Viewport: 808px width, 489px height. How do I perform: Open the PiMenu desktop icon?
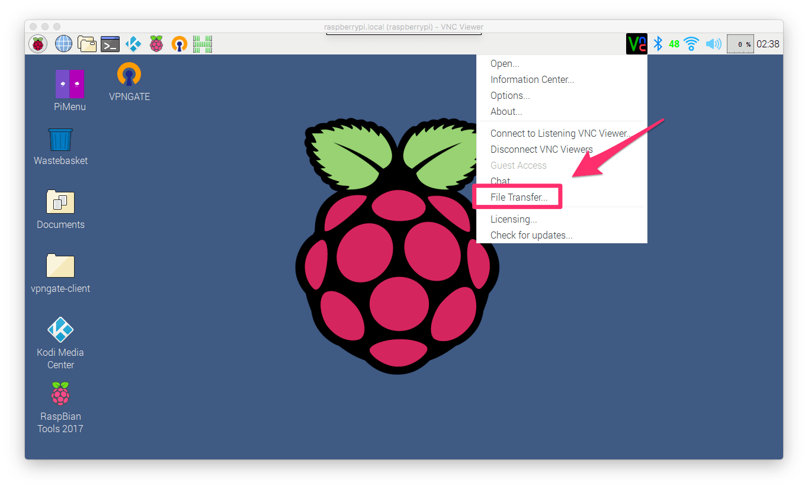pyautogui.click(x=69, y=91)
